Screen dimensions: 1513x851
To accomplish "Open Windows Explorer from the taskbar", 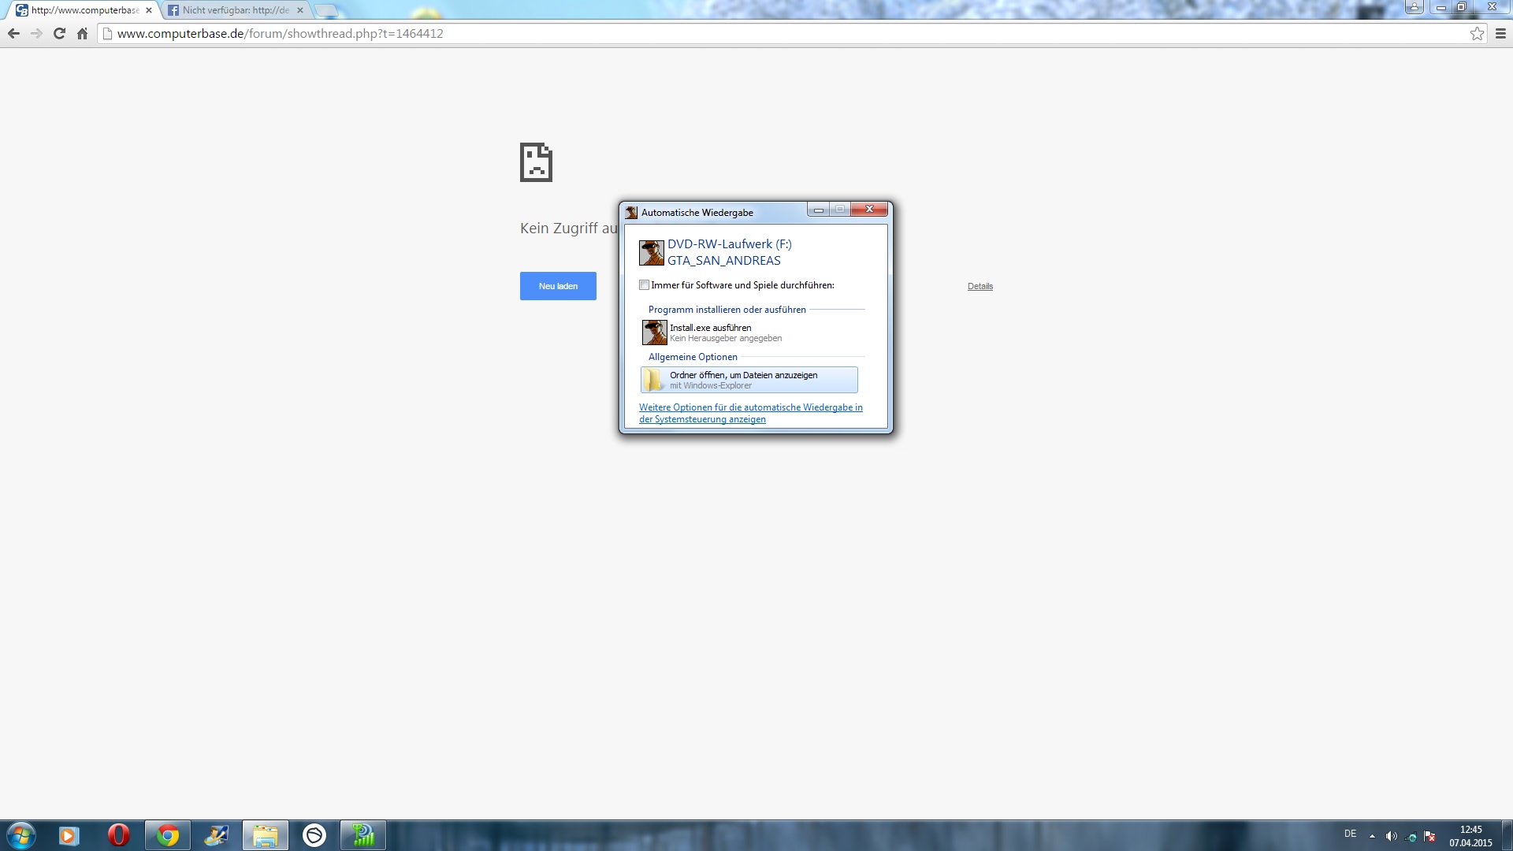I will (x=265, y=835).
